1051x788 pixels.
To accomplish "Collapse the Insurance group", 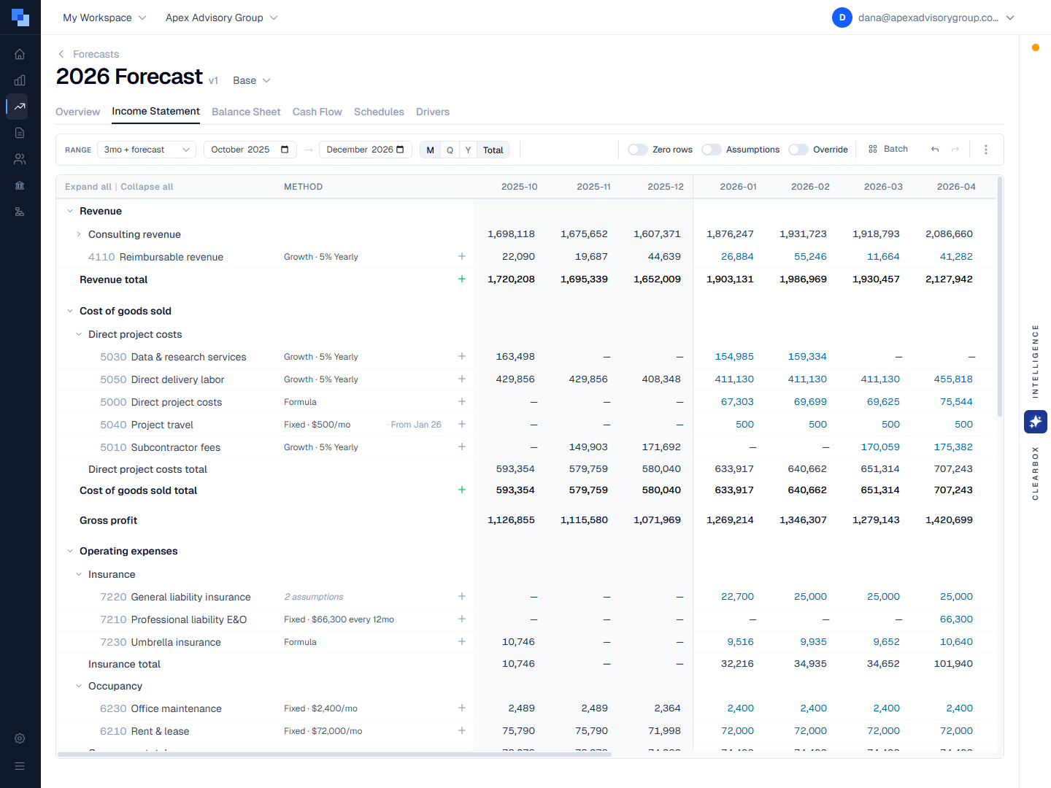I will coord(79,574).
